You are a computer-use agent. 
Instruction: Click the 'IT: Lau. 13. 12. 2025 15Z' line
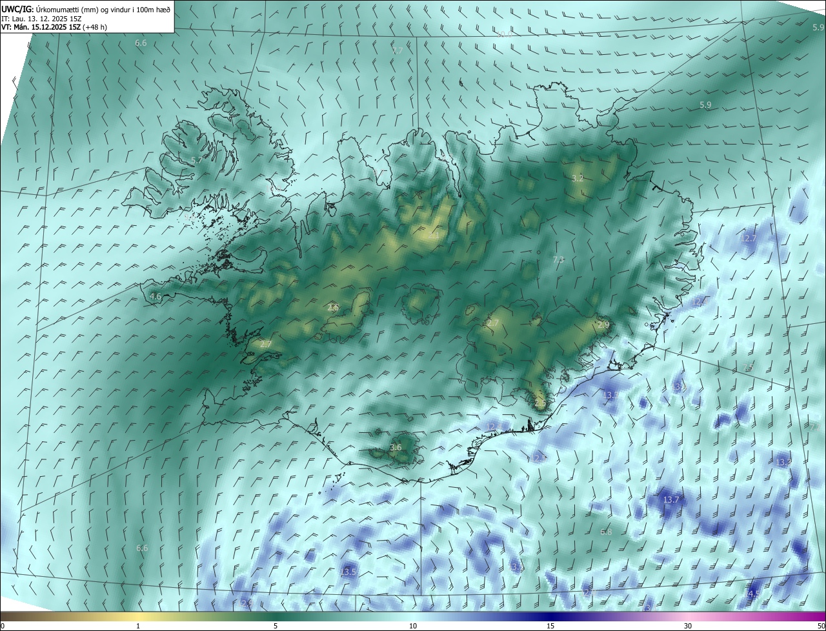tap(41, 19)
